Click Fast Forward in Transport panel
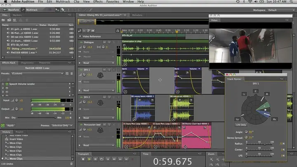Screen dimensions: 297x167 pyautogui.click(x=120, y=159)
